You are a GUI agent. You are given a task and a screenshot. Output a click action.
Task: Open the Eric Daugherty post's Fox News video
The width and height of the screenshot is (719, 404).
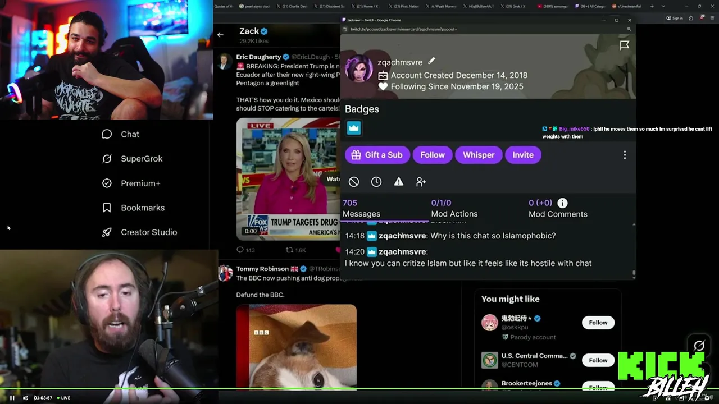288,178
